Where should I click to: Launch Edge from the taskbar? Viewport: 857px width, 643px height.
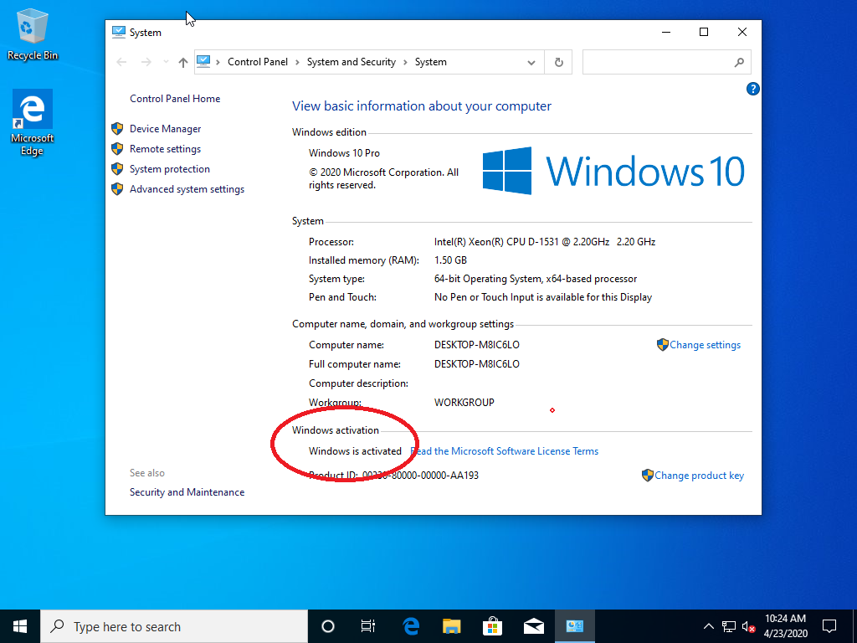[x=411, y=626]
